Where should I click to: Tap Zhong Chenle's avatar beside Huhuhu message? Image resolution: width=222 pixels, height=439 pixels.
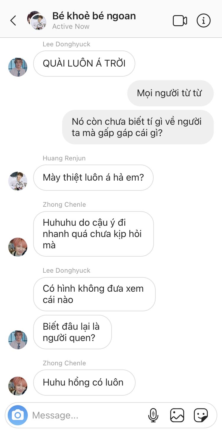coord(18,247)
